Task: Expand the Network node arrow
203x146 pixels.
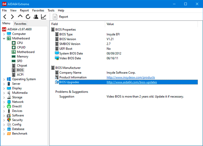Action: (x=4, y=102)
